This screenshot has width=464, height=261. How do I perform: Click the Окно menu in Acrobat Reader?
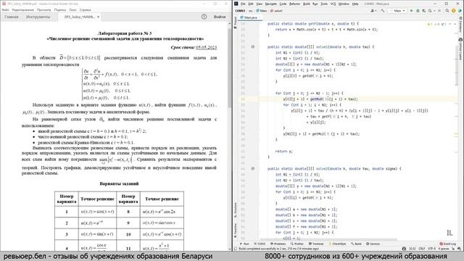pyautogui.click(x=72, y=9)
